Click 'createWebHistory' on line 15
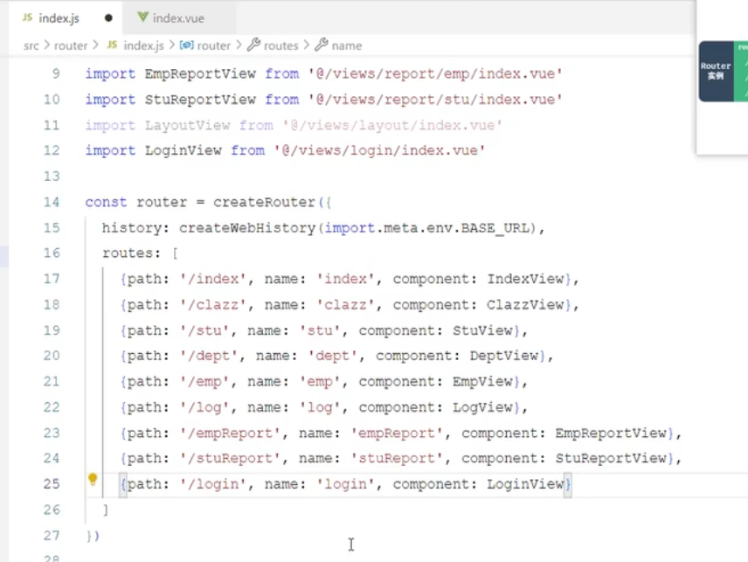The image size is (748, 562). (247, 228)
